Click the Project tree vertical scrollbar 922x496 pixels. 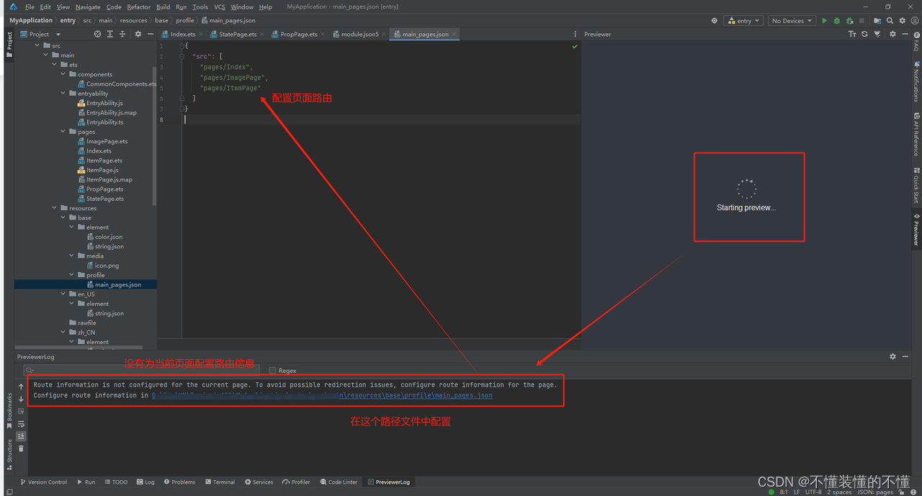click(155, 137)
